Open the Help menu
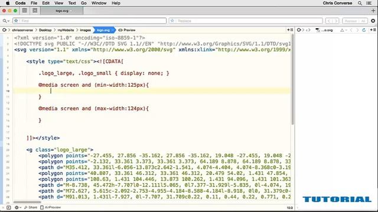This screenshot has height=212, width=378. pos(116,3)
